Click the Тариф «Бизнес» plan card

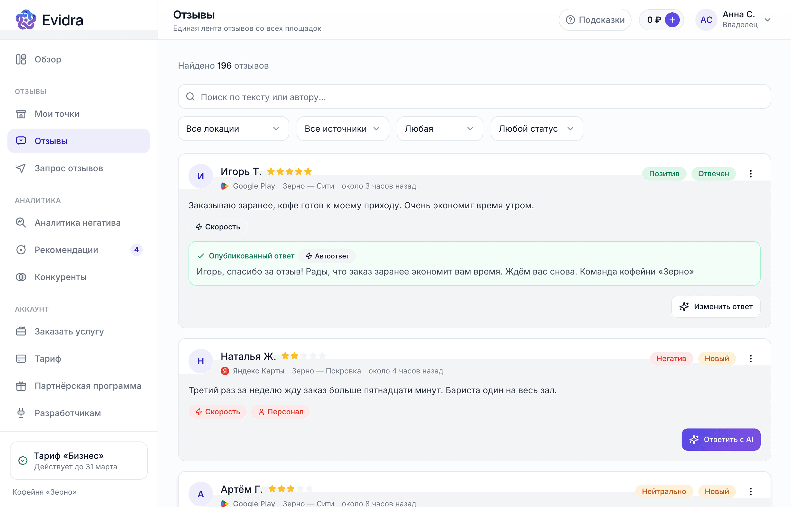coord(79,461)
